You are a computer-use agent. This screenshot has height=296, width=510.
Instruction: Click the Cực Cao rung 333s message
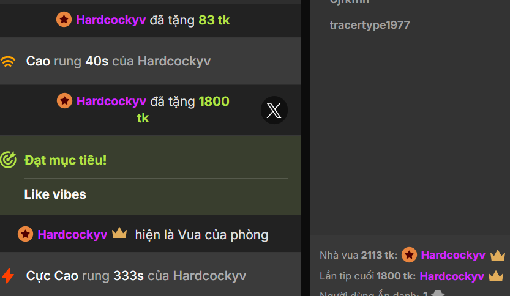click(151, 276)
